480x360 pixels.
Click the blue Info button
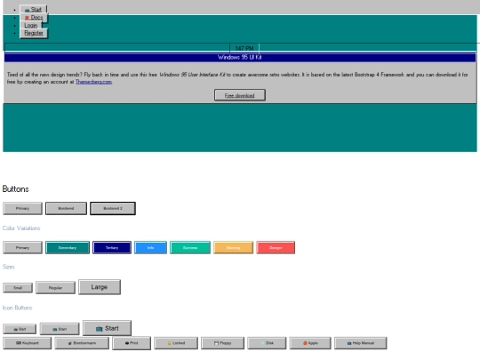[x=150, y=248]
